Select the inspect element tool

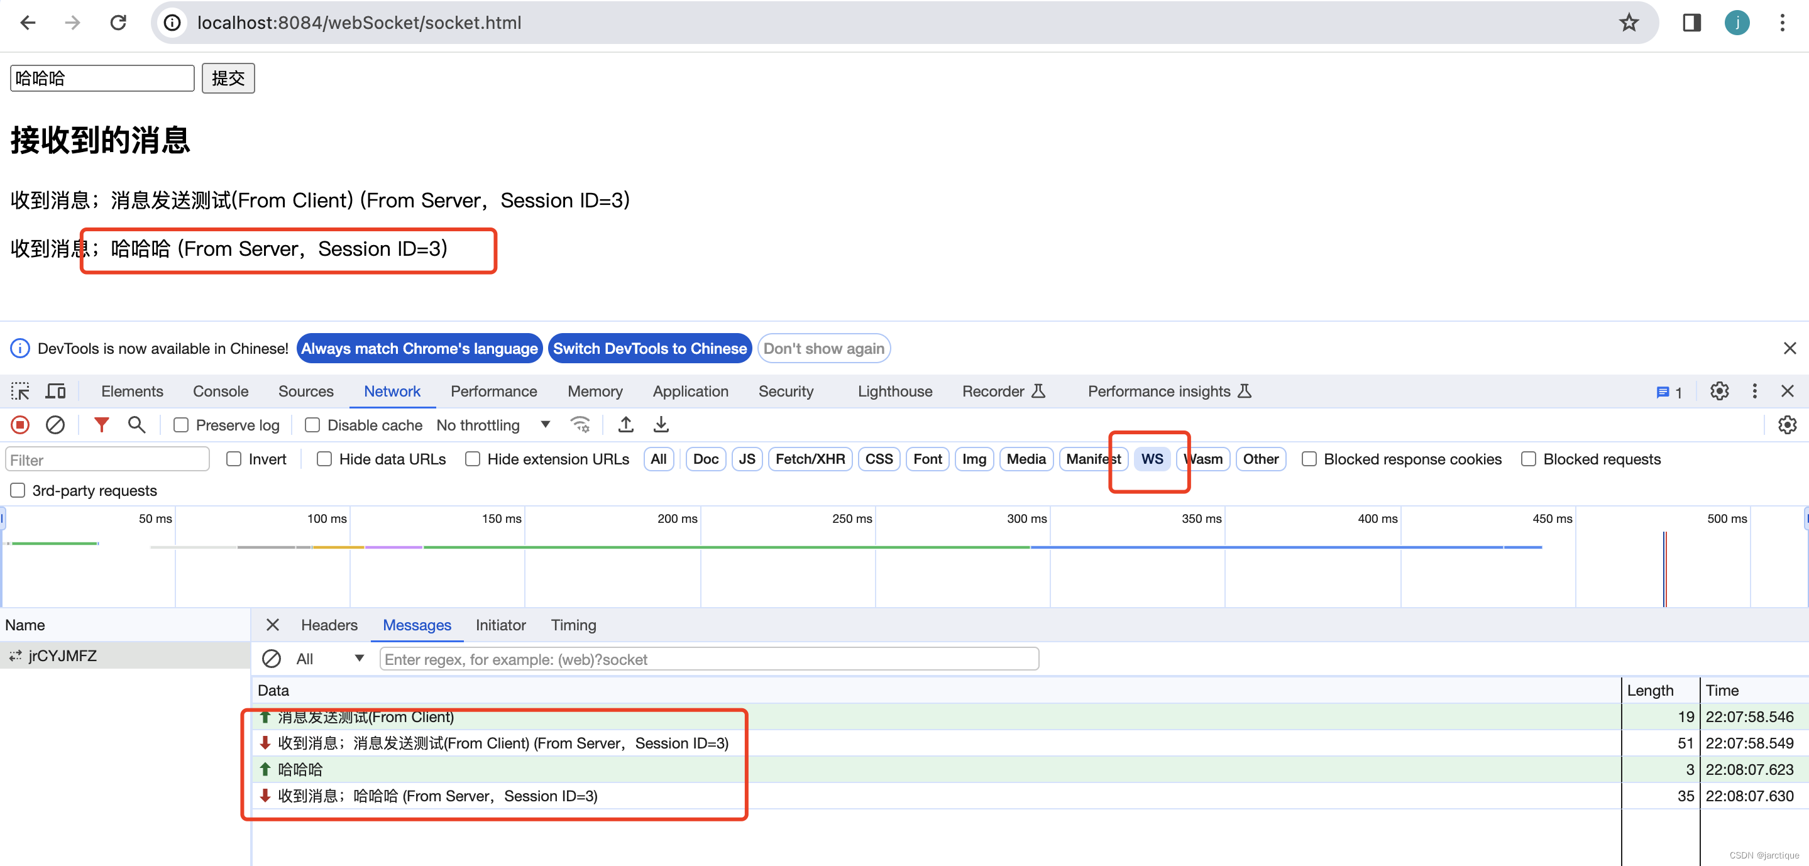[x=20, y=392]
